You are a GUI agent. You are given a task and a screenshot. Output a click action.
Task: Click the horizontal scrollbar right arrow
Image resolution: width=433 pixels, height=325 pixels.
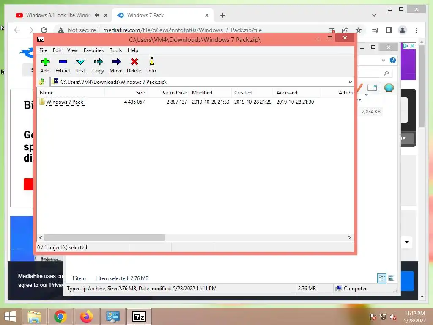coord(350,237)
